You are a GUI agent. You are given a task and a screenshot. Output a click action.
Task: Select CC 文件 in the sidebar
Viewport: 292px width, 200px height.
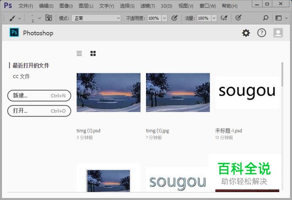pyautogui.click(x=21, y=76)
